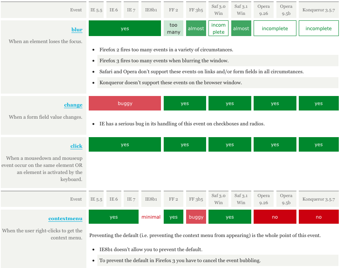Click 'Event' label in the repeated header row
This screenshot has width=340, height=268.
point(76,199)
